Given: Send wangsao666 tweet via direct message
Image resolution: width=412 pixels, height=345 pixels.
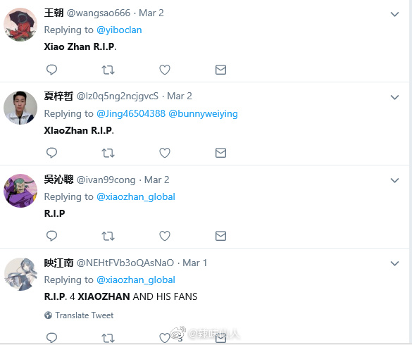Looking at the screenshot, I should pos(220,70).
